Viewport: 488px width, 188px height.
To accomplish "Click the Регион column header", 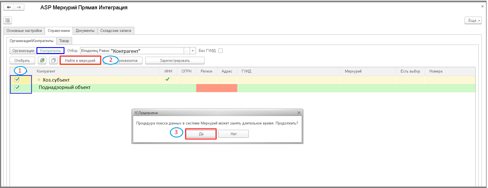I will (x=207, y=71).
